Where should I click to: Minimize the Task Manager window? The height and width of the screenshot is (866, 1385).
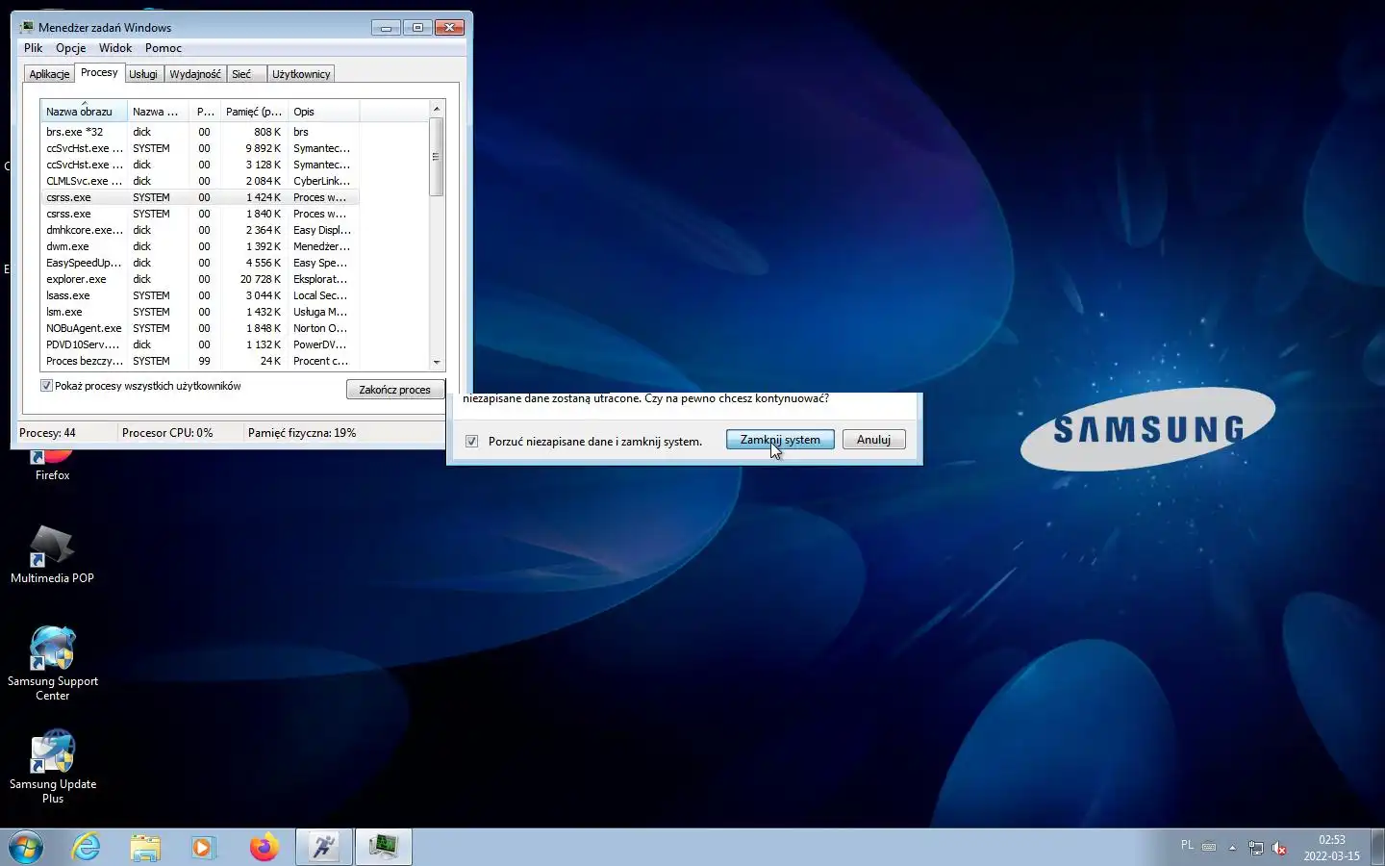tap(387, 27)
